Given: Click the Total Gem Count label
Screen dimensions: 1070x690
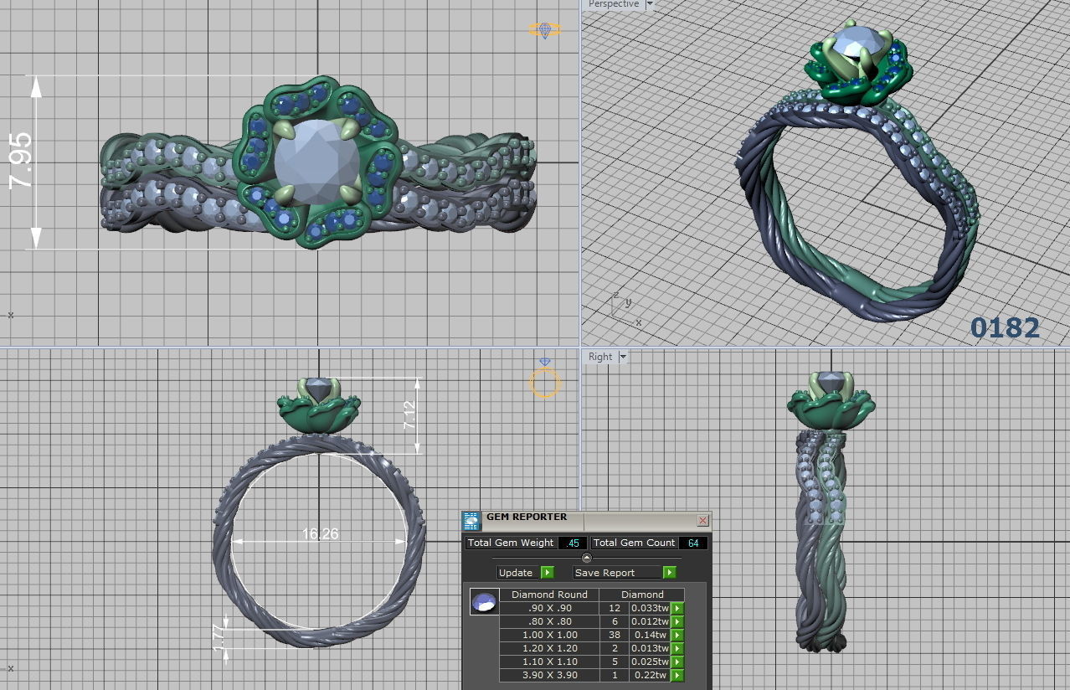Looking at the screenshot, I should point(634,543).
